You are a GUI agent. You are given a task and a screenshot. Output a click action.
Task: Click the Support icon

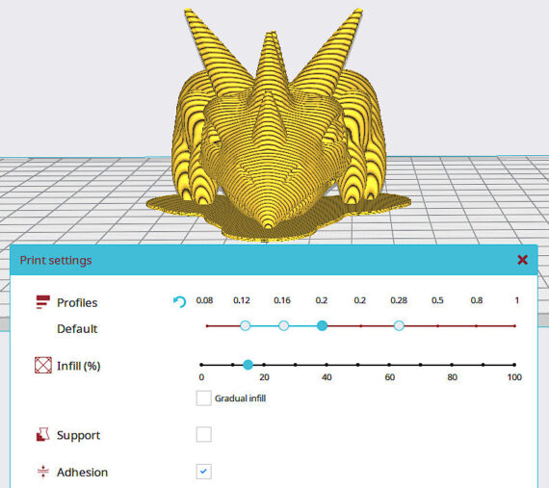[x=42, y=434]
